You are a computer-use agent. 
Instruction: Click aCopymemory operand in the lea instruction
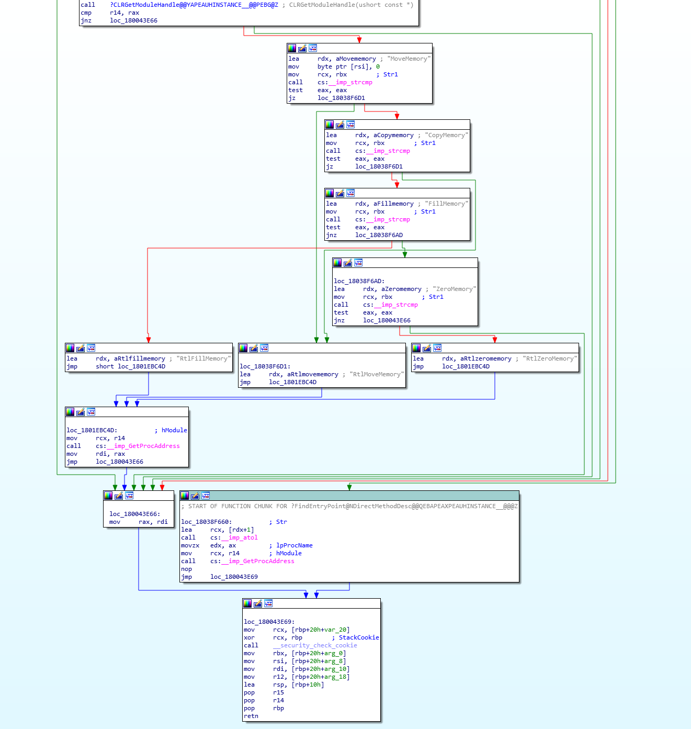coord(393,135)
